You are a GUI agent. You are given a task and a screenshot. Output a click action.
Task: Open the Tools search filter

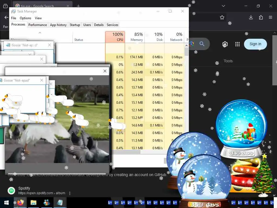[228, 61]
